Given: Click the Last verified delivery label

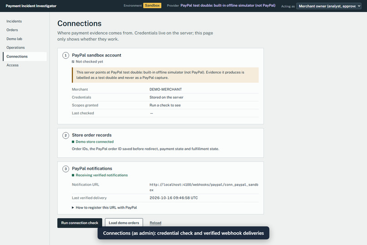Looking at the screenshot, I should [89, 198].
